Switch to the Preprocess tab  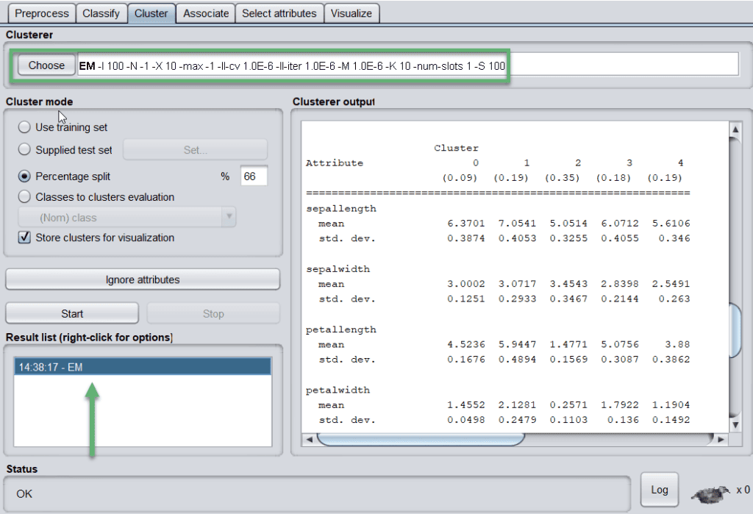(42, 13)
